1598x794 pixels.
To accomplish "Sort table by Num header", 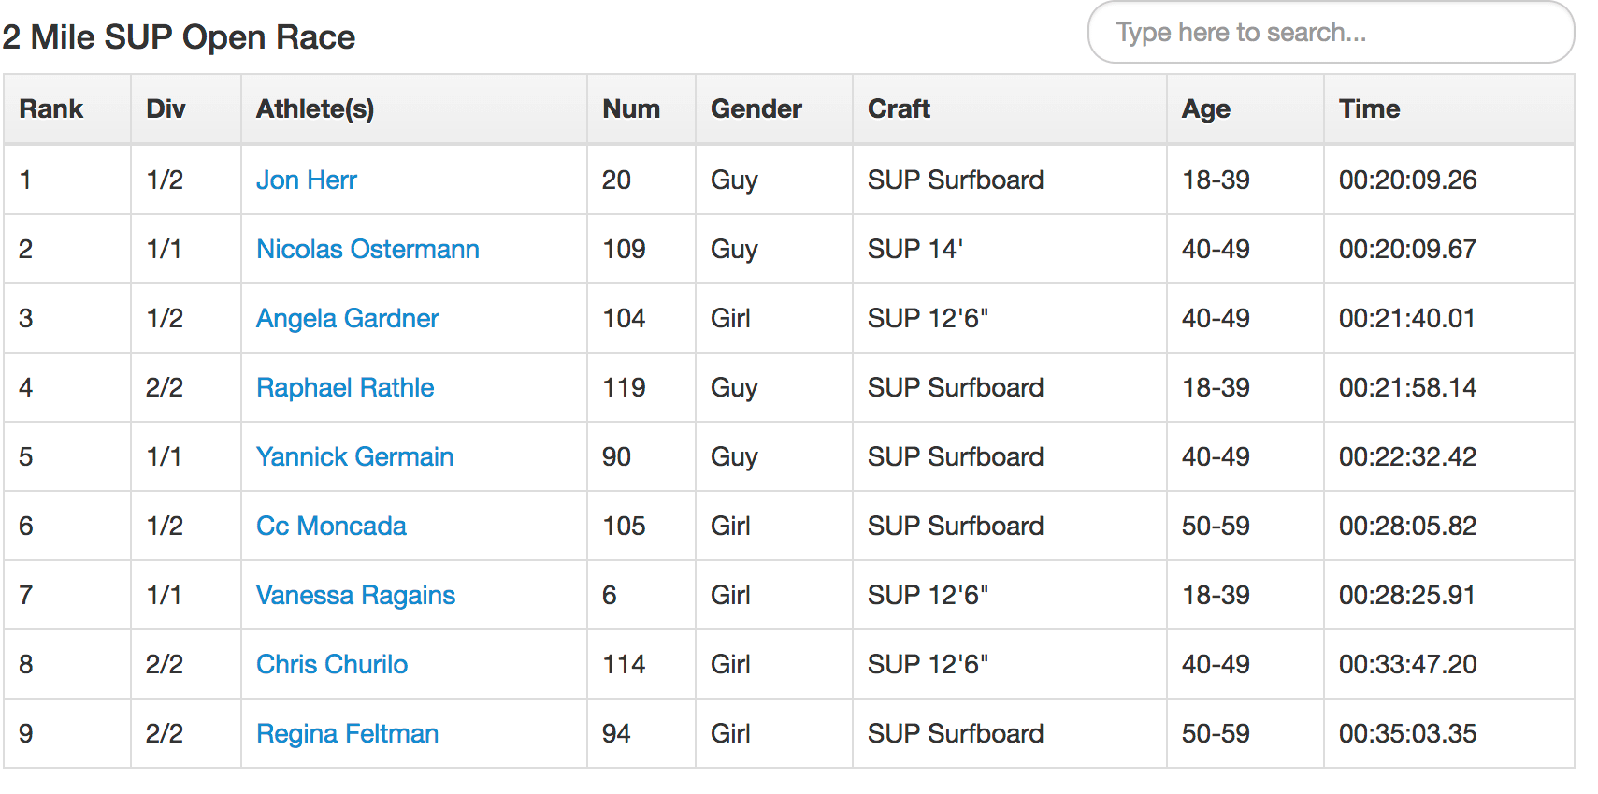I will [631, 109].
